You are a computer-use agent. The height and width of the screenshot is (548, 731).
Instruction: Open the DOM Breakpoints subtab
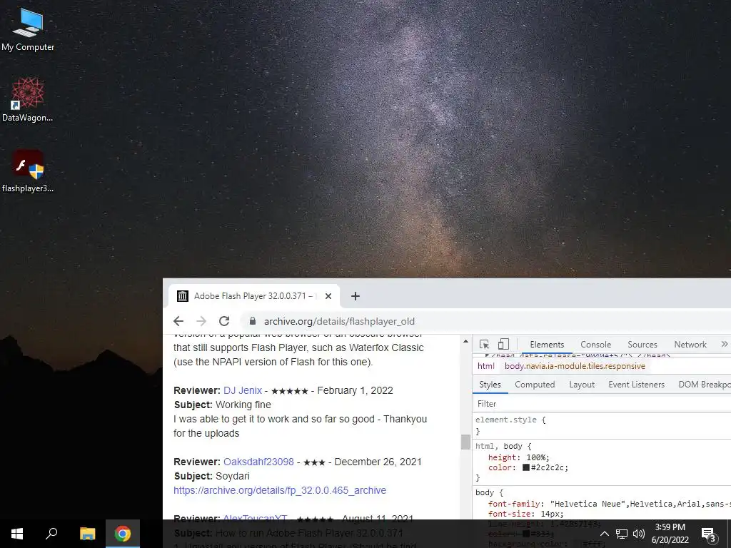[704, 385]
